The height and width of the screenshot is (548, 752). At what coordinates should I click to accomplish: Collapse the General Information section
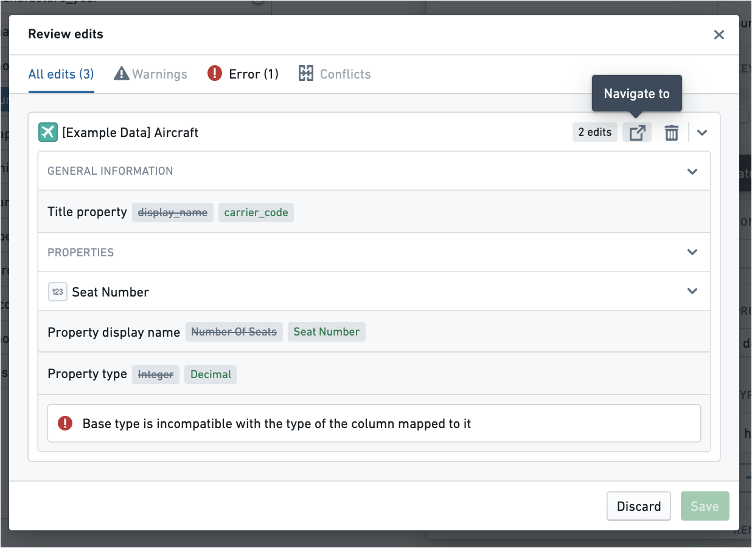click(692, 171)
